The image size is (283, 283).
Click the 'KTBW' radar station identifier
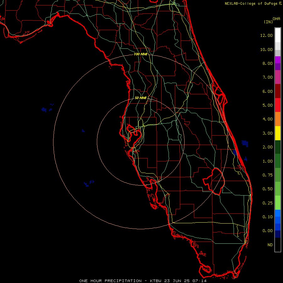[156, 281]
